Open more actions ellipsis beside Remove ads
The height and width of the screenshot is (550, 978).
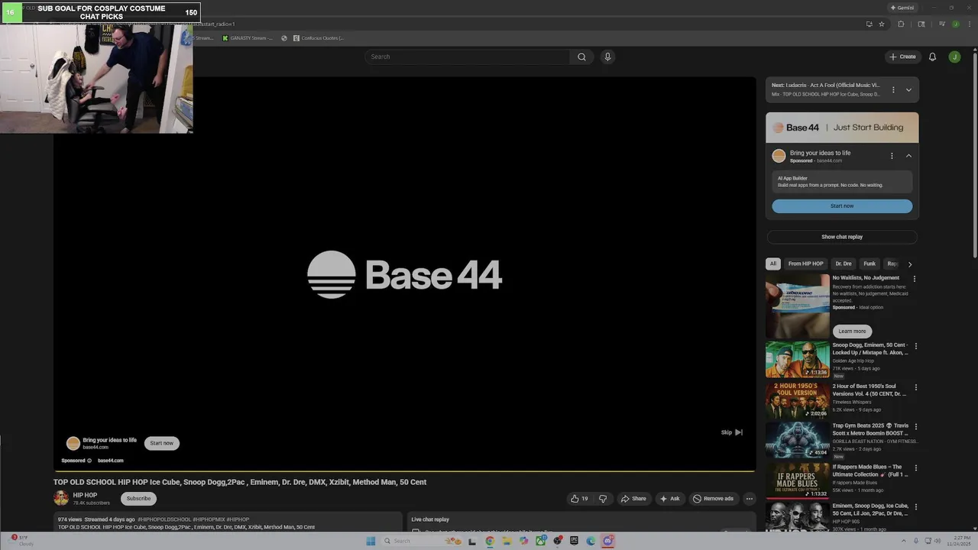(749, 499)
